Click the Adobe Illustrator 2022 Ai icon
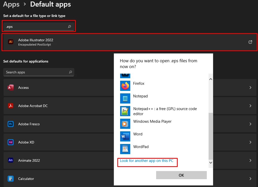Viewport: 258px width, 187px height. click(11, 42)
